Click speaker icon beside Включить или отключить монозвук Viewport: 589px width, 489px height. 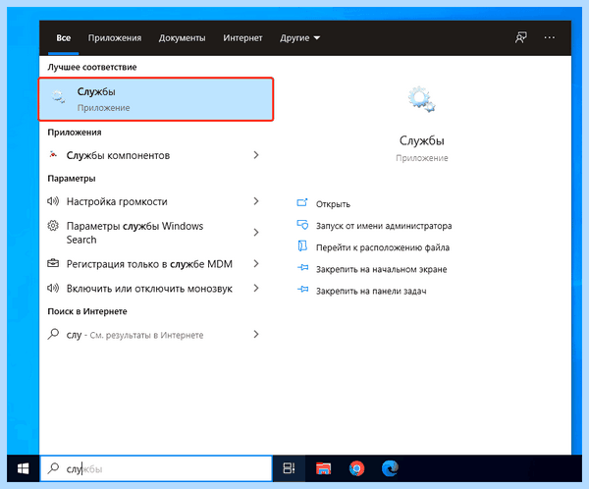click(x=53, y=288)
